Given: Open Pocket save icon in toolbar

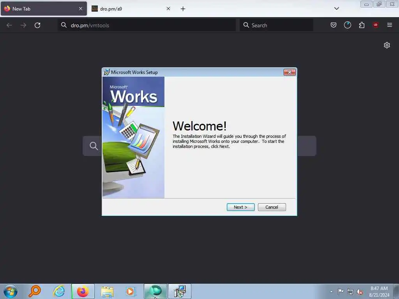Looking at the screenshot, I should (x=334, y=25).
